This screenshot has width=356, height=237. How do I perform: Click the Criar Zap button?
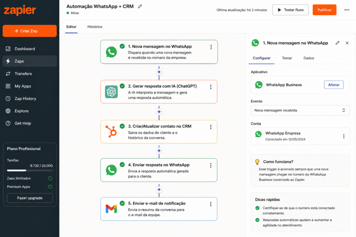(30, 31)
